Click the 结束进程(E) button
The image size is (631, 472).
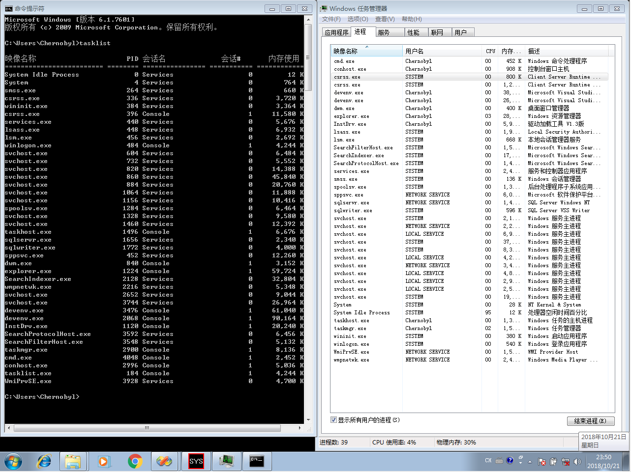click(x=590, y=421)
